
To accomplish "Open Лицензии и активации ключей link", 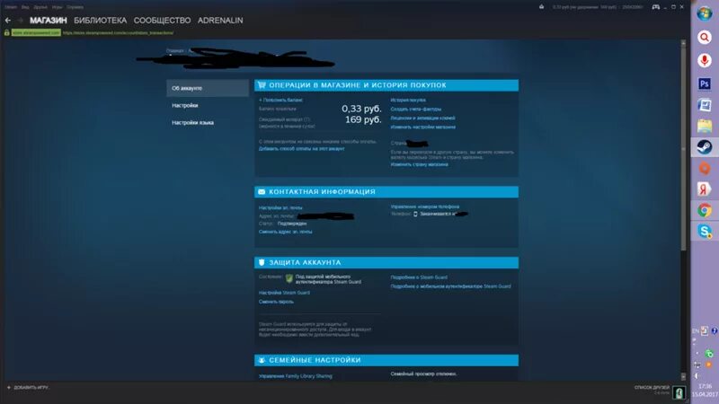I will (422, 119).
